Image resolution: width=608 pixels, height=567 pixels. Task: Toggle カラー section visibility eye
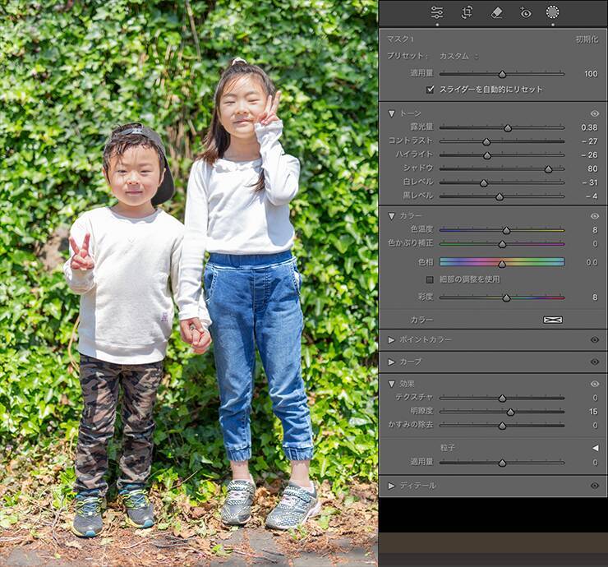pos(594,216)
